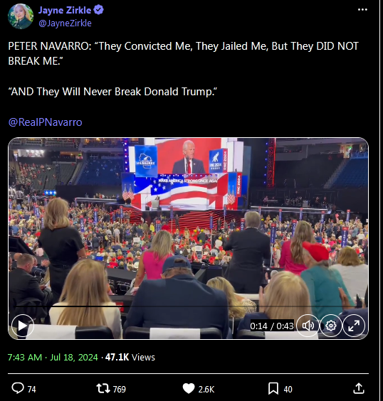
Task: Open the @RealPNavarro mention link
Action: point(46,122)
